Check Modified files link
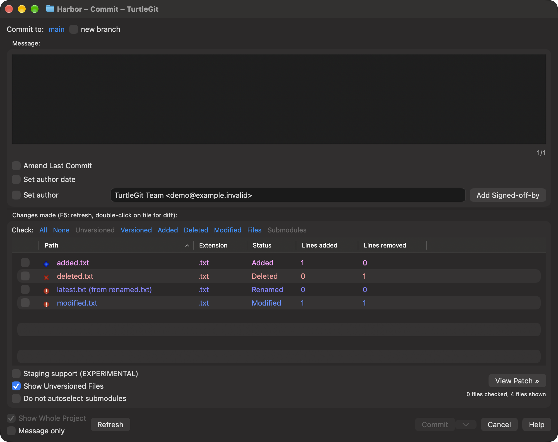 click(x=228, y=230)
